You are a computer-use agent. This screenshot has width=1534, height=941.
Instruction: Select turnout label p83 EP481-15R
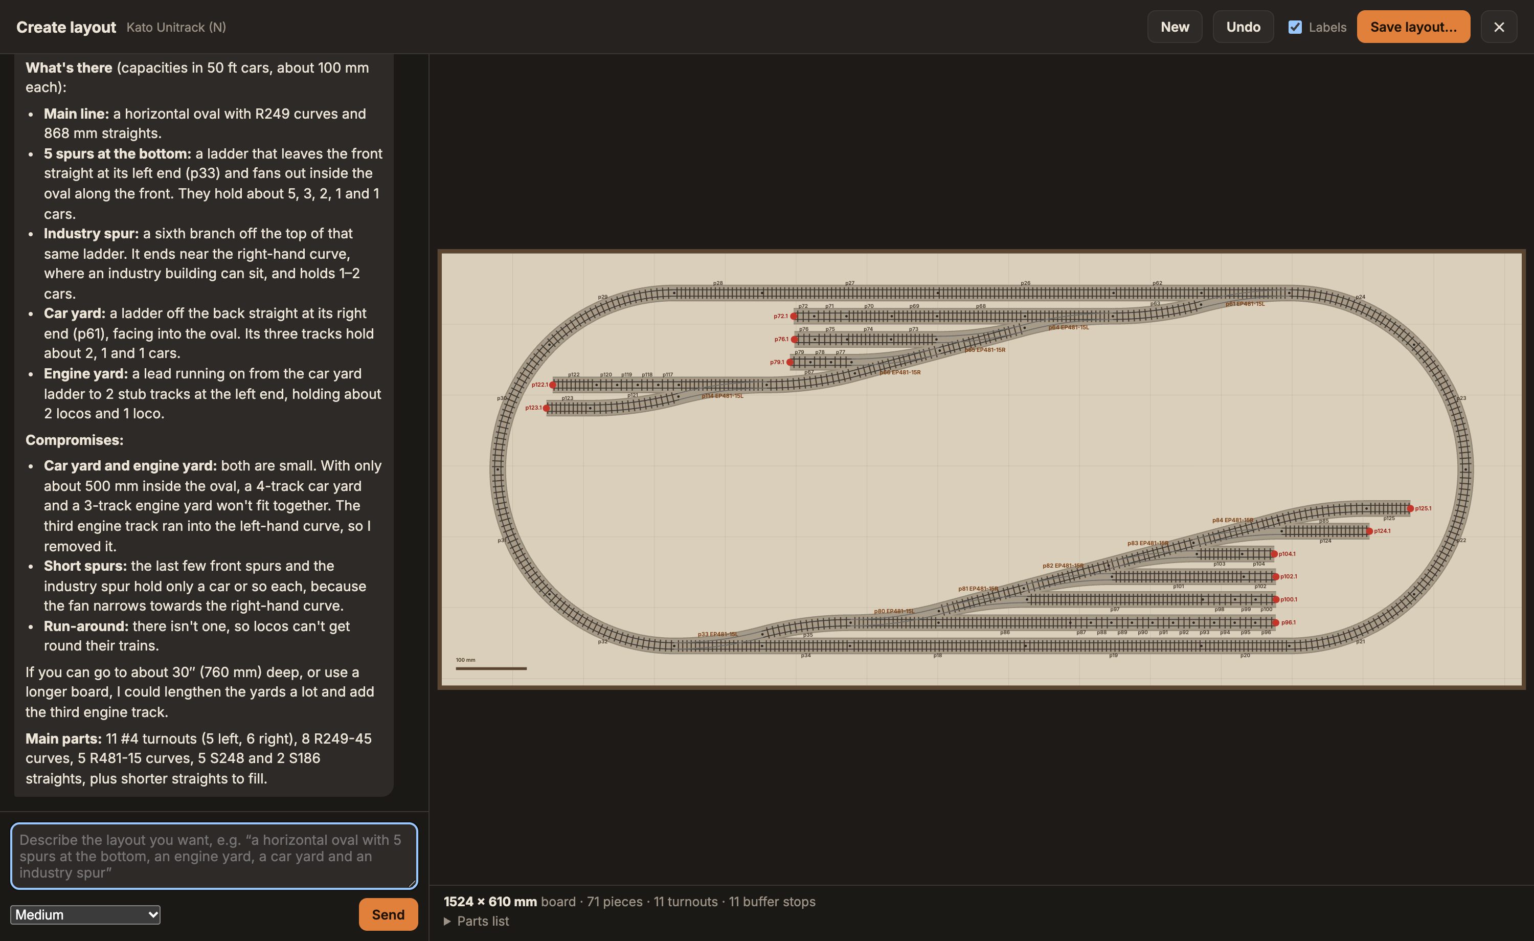point(1148,543)
